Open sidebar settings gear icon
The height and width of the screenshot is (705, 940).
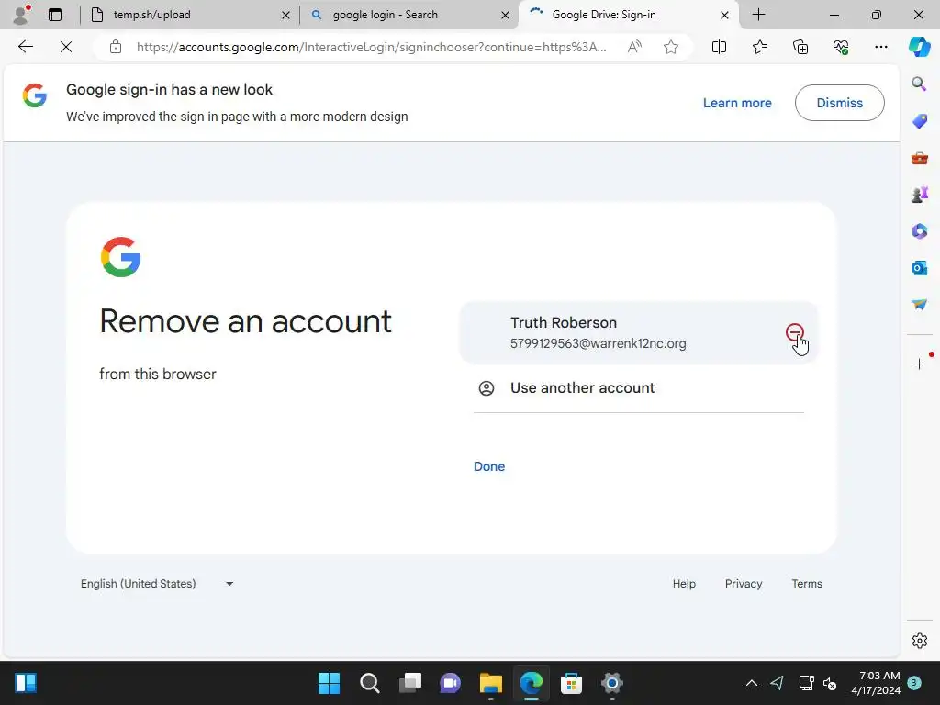(919, 640)
